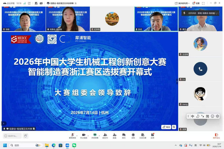Viewport: 224px width, 149px height.
Task: Open the taskbar clock showing 8:37
Action: tap(217, 145)
